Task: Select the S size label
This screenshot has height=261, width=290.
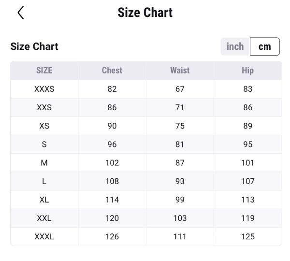Action: 44,144
